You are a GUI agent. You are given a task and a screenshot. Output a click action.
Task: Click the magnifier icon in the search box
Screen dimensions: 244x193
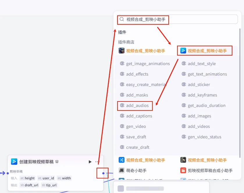click(x=122, y=19)
